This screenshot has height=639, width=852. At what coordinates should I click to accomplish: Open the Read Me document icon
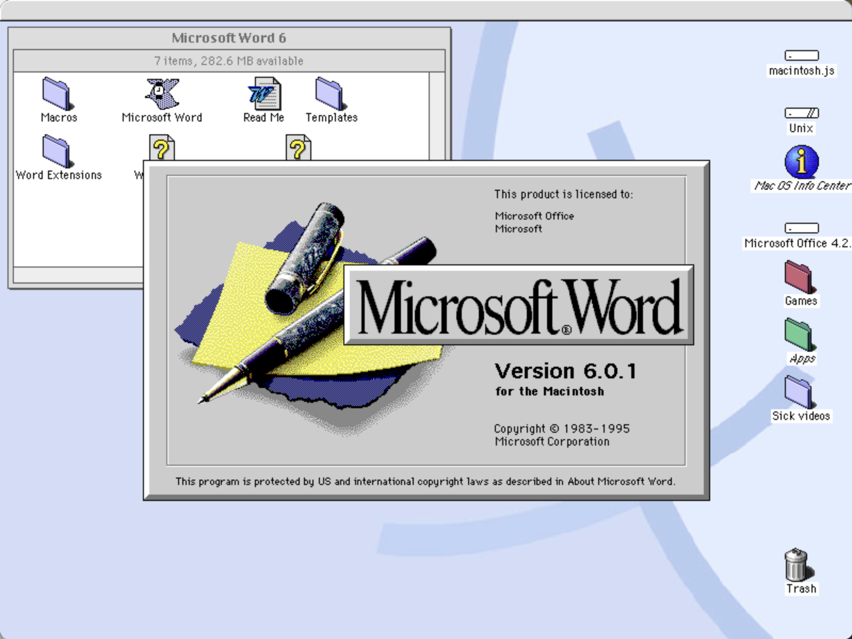264,93
